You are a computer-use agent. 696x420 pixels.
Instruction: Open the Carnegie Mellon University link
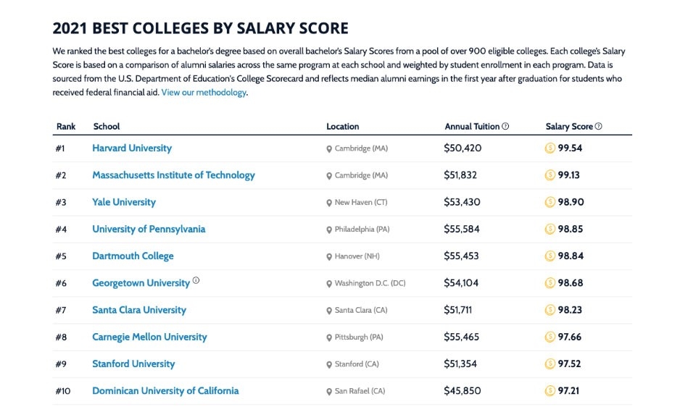[x=149, y=337]
